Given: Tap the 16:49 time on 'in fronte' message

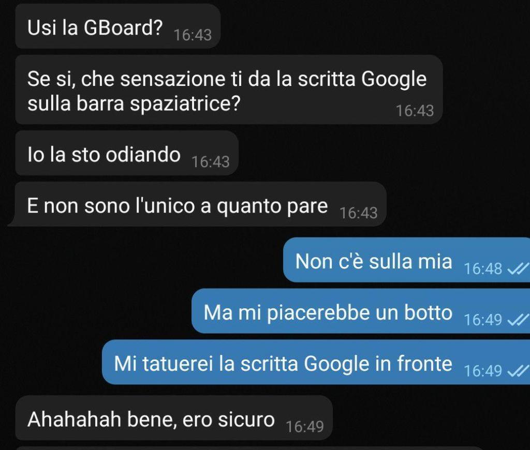Looking at the screenshot, I should click(483, 371).
